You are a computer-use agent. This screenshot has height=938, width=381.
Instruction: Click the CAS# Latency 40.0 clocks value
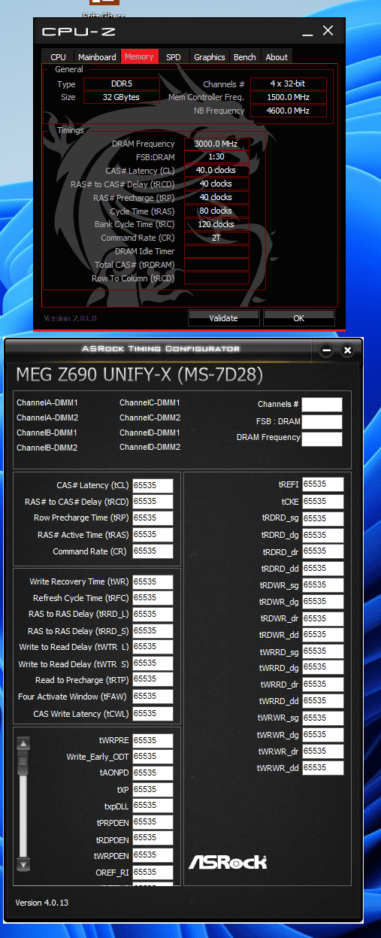[216, 171]
